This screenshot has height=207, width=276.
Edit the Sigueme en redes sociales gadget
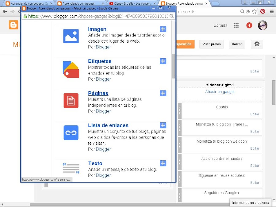point(255,183)
